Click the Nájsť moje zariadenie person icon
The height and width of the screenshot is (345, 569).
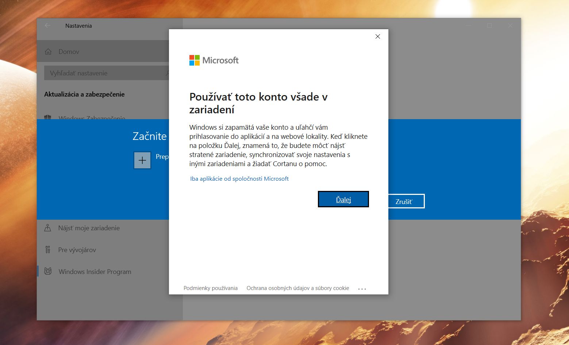(48, 228)
